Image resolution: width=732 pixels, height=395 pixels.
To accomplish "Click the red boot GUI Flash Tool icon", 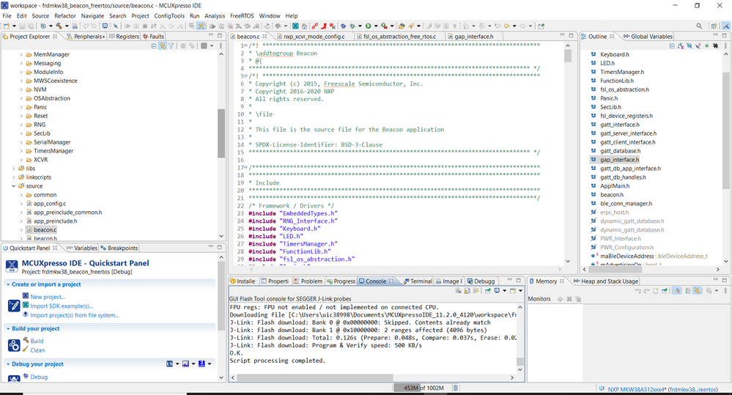I will coord(323,26).
